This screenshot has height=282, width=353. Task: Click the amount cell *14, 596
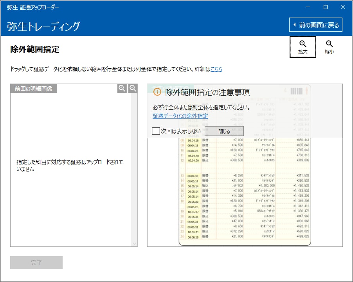(237, 145)
